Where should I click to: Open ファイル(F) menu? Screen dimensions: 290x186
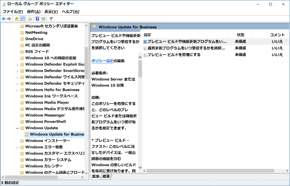(13, 12)
